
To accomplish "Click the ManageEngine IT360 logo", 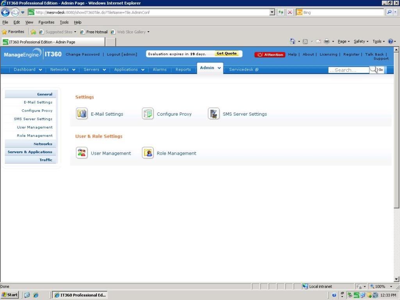I will 33,54.
